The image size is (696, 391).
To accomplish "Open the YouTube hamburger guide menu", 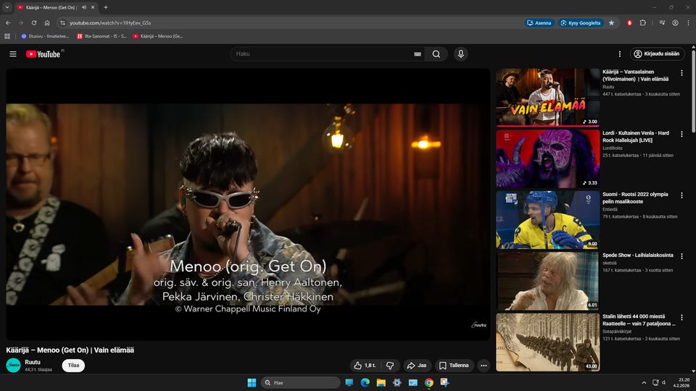I will (x=12, y=54).
